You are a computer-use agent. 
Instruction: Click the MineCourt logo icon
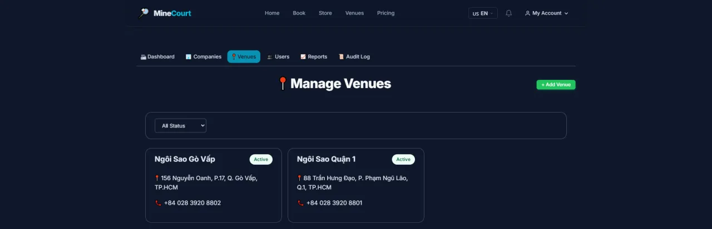coord(144,13)
